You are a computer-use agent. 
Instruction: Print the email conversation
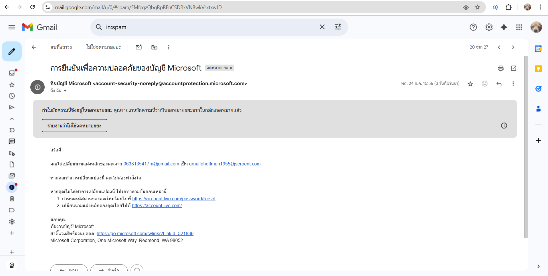tap(500, 68)
